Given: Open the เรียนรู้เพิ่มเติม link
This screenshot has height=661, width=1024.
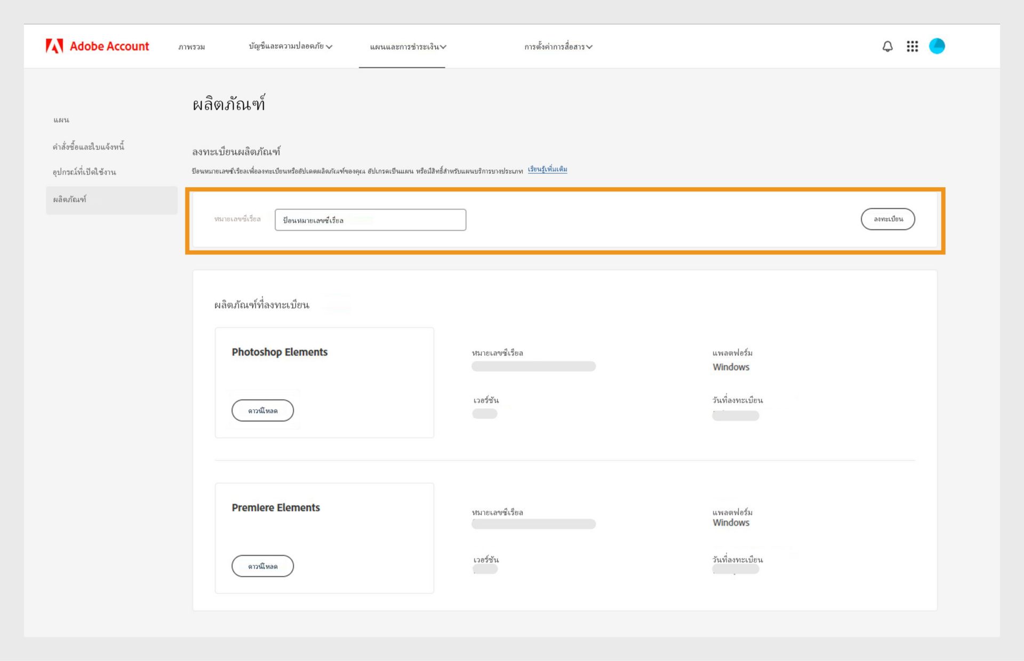Looking at the screenshot, I should [547, 169].
